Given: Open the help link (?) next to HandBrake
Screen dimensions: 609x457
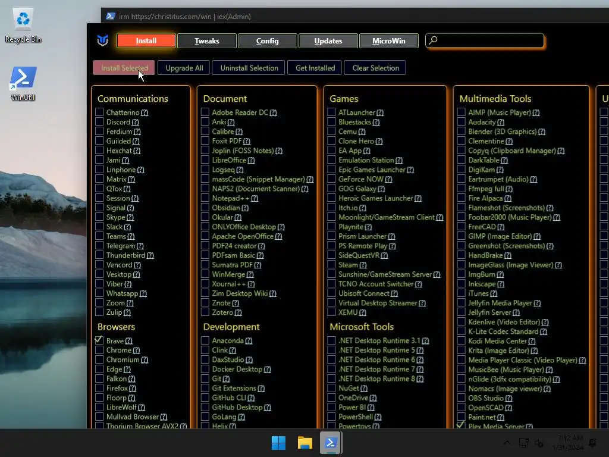Looking at the screenshot, I should coord(508,255).
